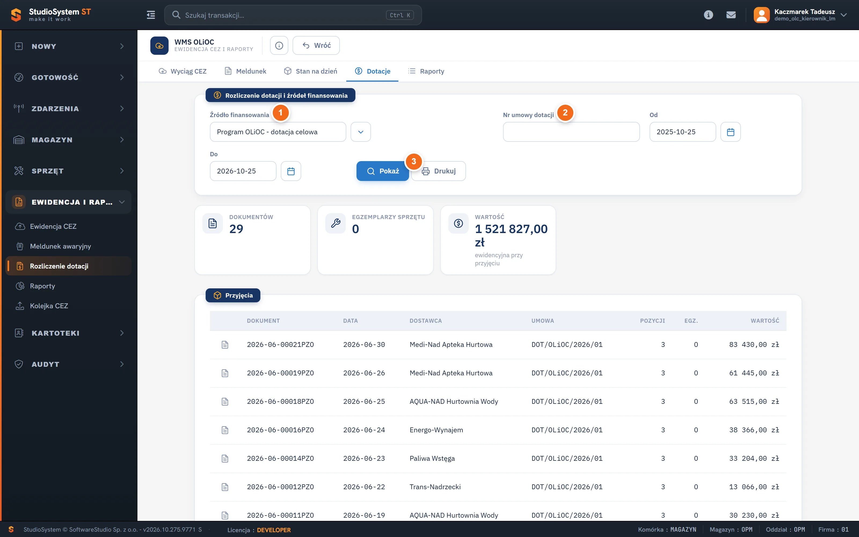The height and width of the screenshot is (537, 859).
Task: Switch to the Stan na dzień tab
Action: pyautogui.click(x=311, y=71)
